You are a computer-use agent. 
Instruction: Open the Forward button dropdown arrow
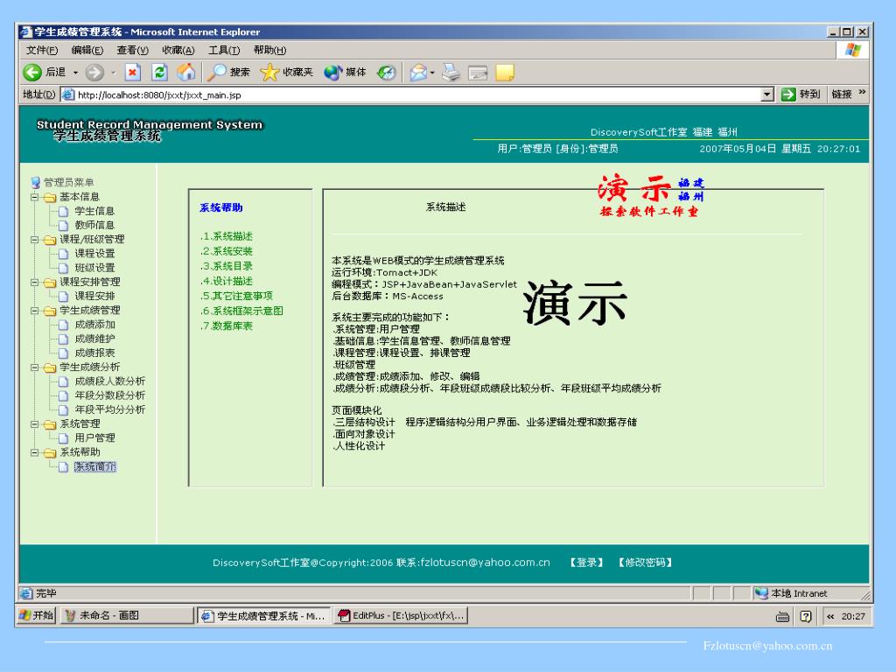pos(113,73)
